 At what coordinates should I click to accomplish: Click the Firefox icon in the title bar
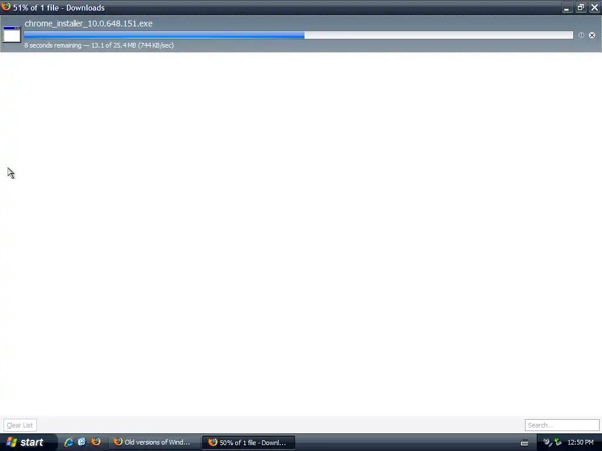(6, 7)
